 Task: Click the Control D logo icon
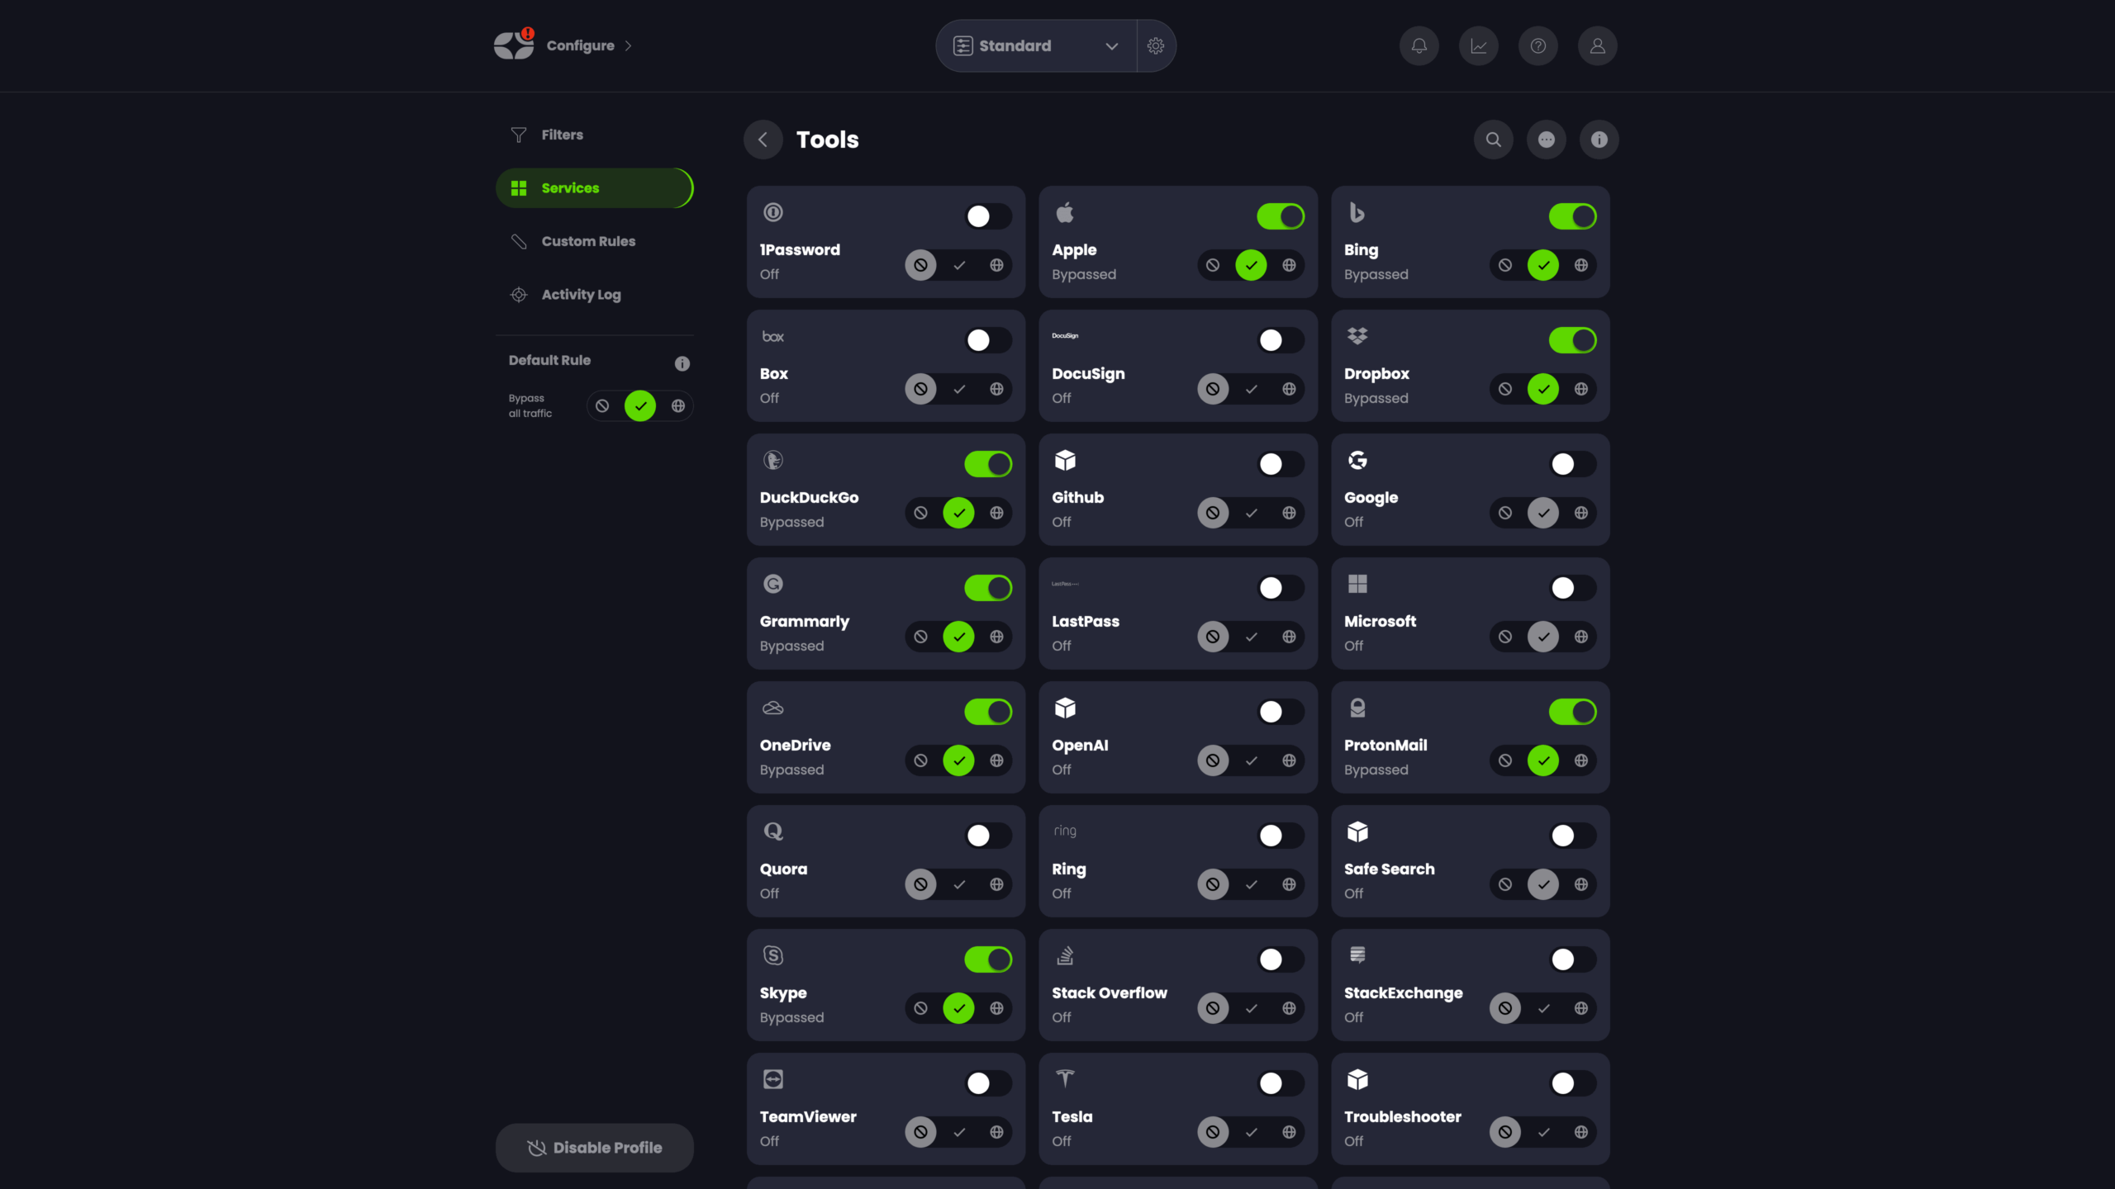pos(514,45)
